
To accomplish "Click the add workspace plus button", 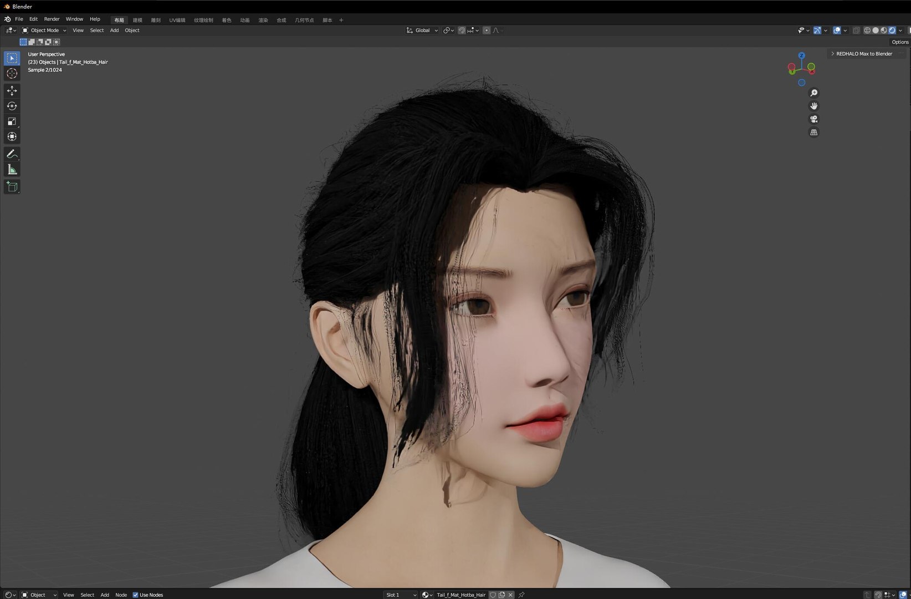I will pyautogui.click(x=341, y=20).
